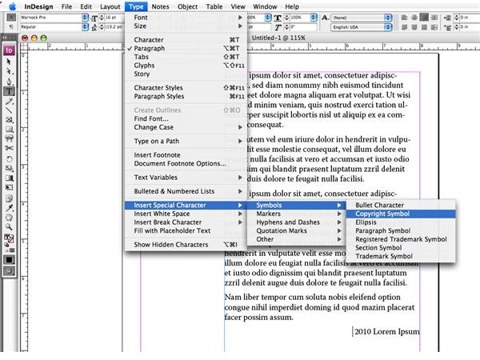Click the align left paragraph icon
Screen dimensions: 480x360
(x=404, y=18)
